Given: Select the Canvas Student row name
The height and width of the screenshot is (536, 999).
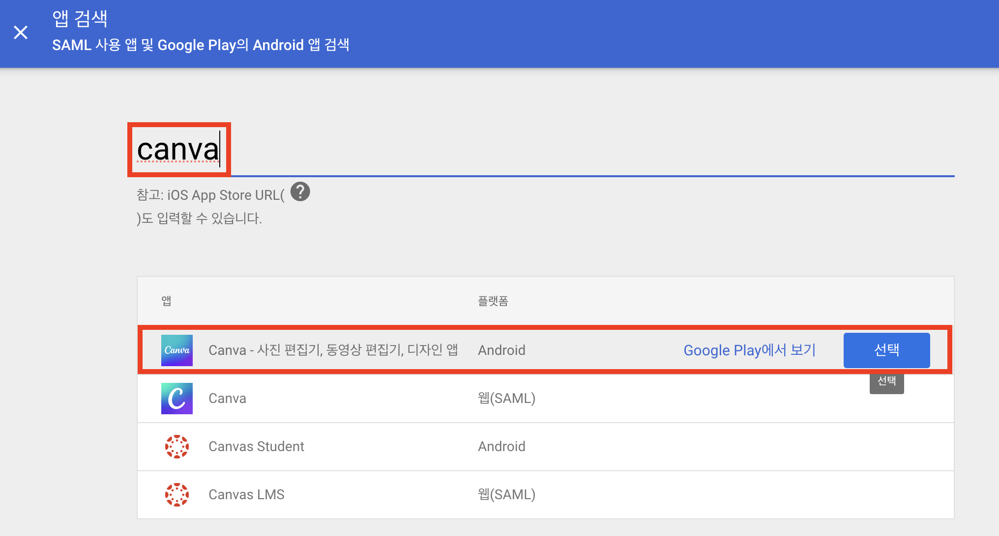Looking at the screenshot, I should (x=256, y=446).
